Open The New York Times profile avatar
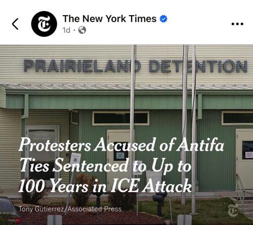Viewport: 253px width, 225px height. tap(44, 24)
